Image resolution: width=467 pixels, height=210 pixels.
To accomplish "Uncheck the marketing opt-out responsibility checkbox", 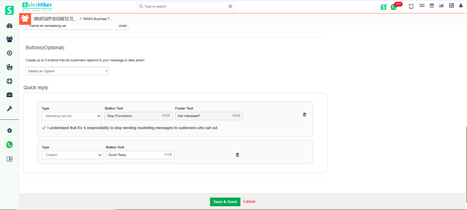I will coord(44,128).
